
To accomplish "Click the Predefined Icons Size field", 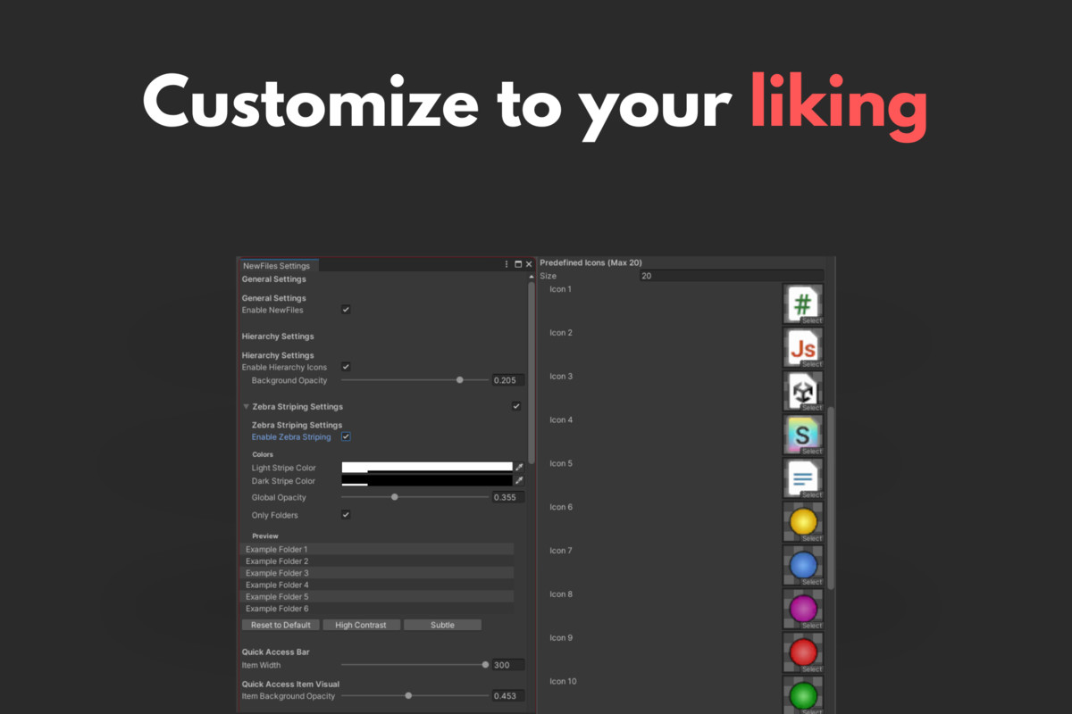I will (x=731, y=277).
